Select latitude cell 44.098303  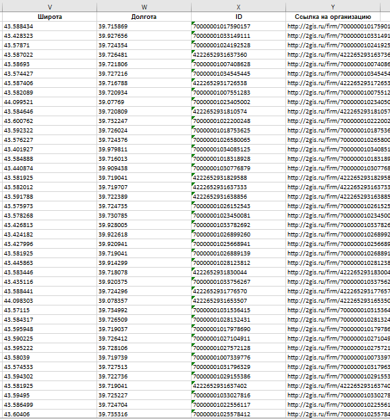click(x=50, y=301)
